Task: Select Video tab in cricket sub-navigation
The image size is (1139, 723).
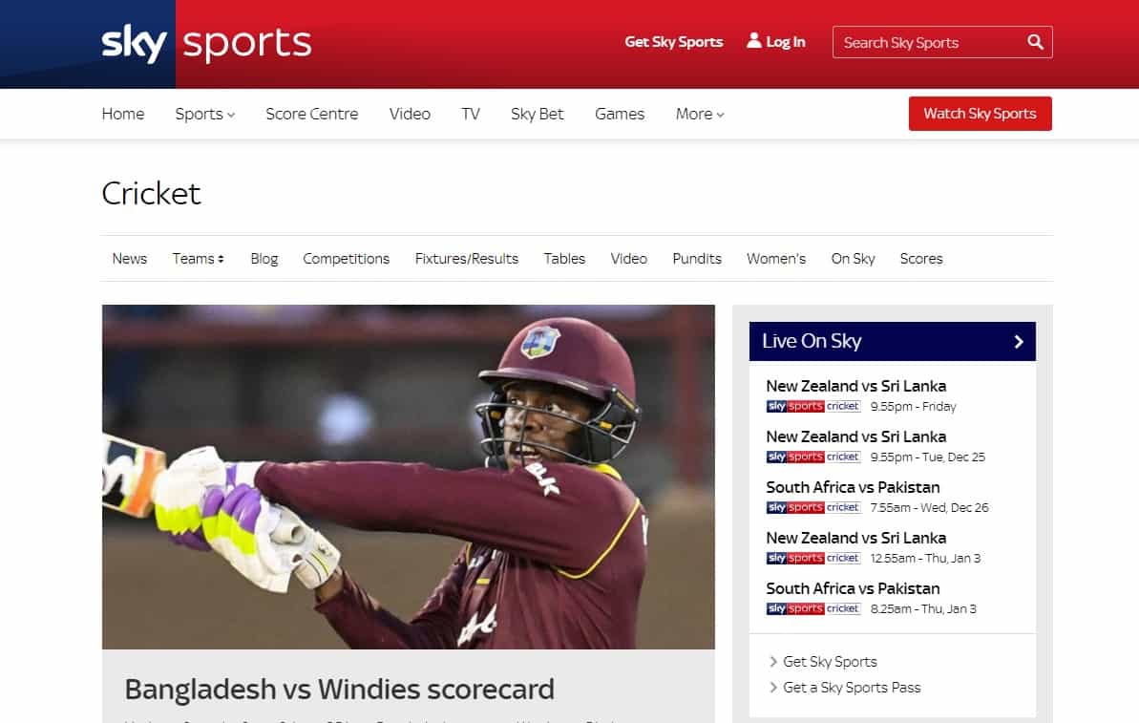Action: (x=628, y=259)
